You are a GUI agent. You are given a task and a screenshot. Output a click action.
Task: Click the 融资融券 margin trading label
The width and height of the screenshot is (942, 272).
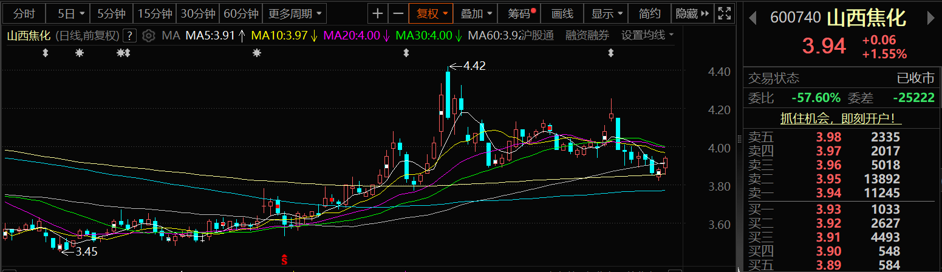coord(587,35)
